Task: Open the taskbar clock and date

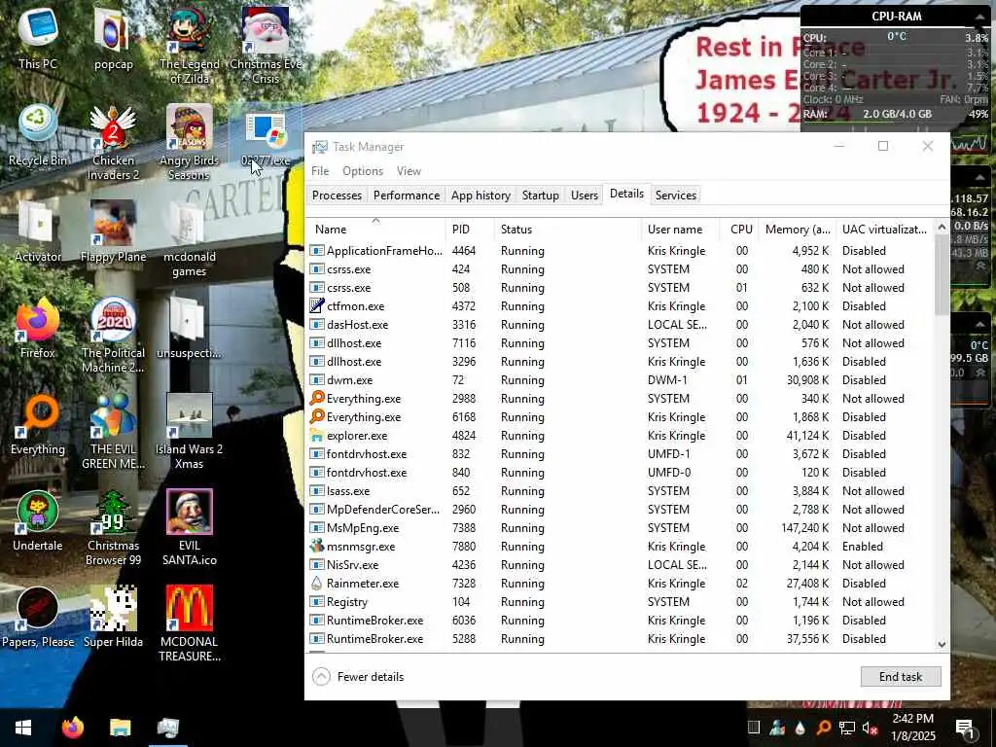Action: click(x=913, y=728)
